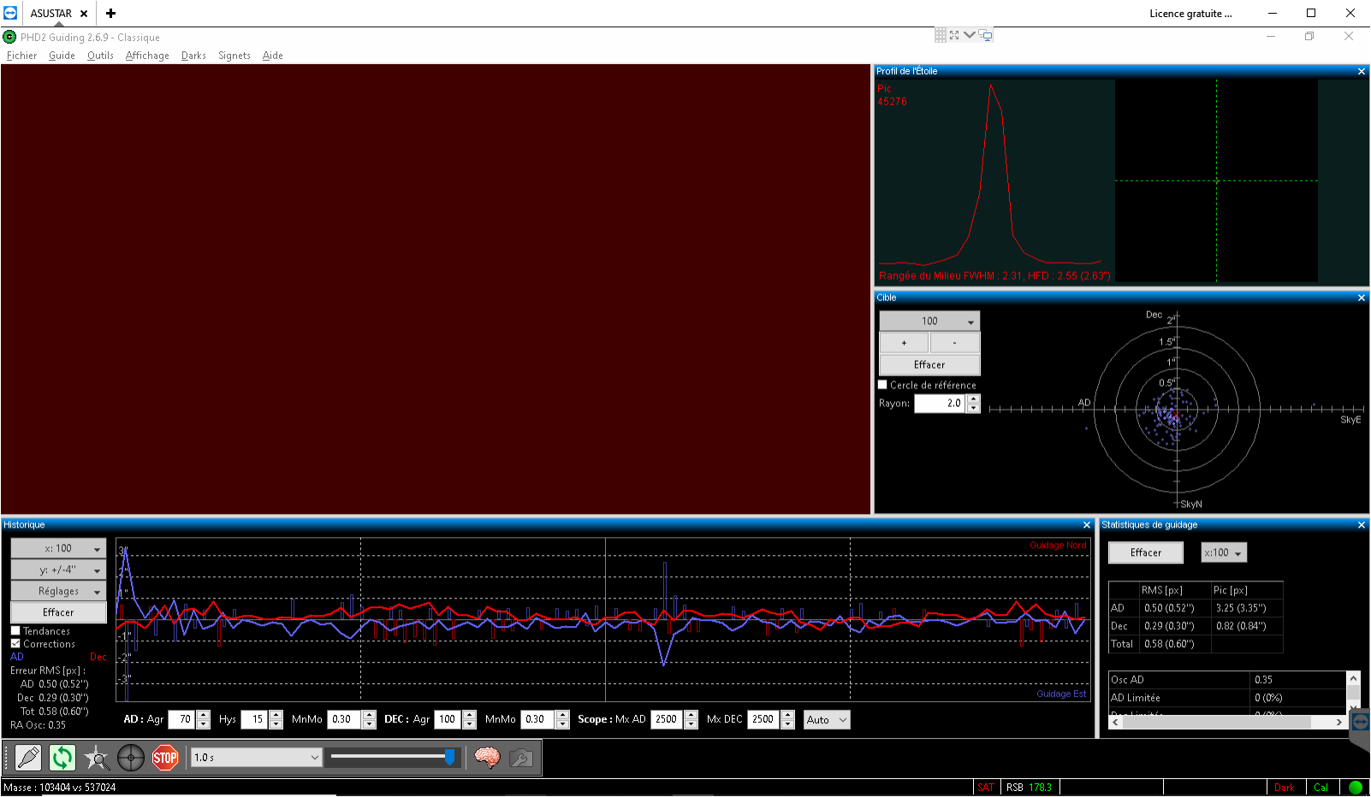The width and height of the screenshot is (1371, 797).
Task: Open the 100 dropdown in the Cible panel
Action: (929, 321)
